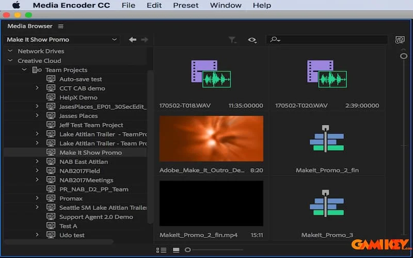413x258 pixels.
Task: Expand the Lake Atitlan Trailer - Team Pro row
Action: pos(37,143)
